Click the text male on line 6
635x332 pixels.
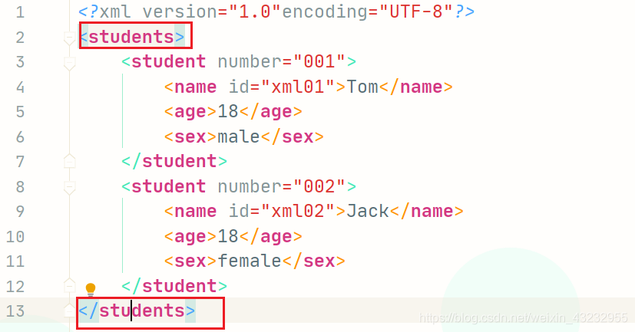(x=239, y=136)
